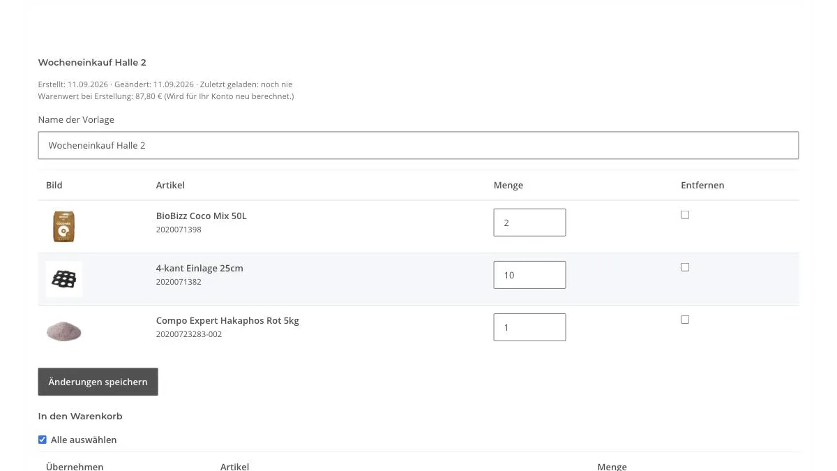
Task: Click the In den Warenkorb heading
Action: 80,416
